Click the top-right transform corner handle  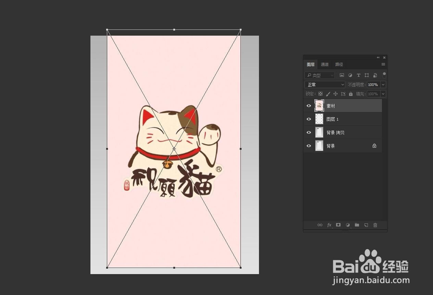[240, 29]
